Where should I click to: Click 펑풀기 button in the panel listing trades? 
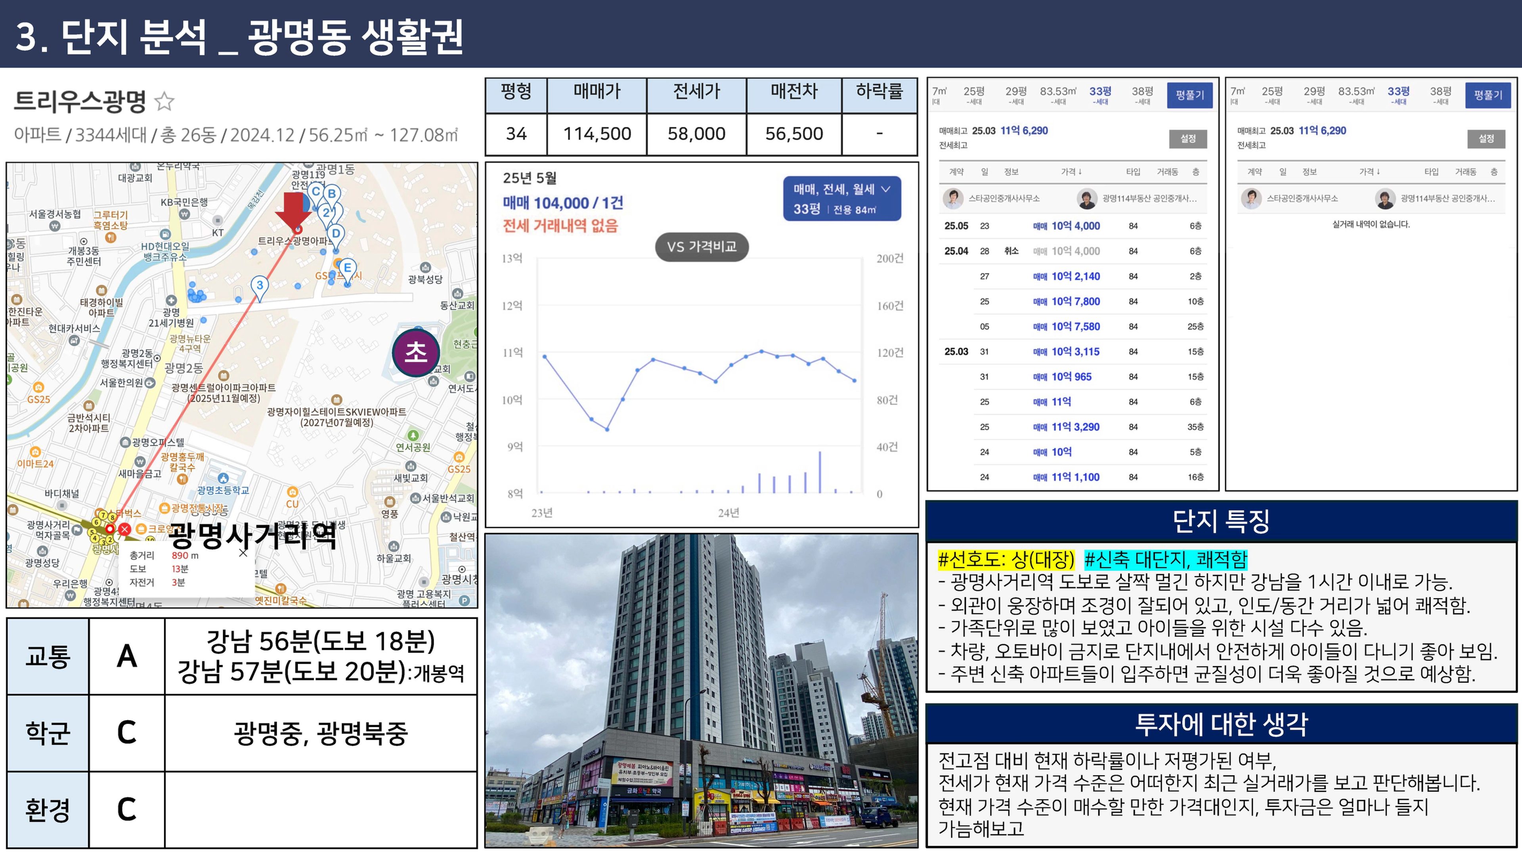coord(1190,95)
